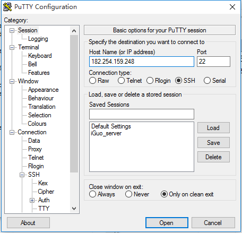Open the SSH category in tree
The height and width of the screenshot is (233, 242).
pyautogui.click(x=34, y=175)
